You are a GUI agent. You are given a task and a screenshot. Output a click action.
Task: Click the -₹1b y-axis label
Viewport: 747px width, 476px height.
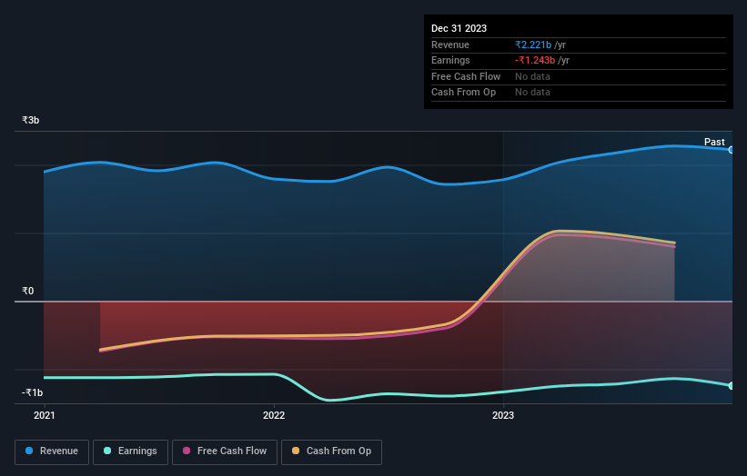[x=33, y=392]
